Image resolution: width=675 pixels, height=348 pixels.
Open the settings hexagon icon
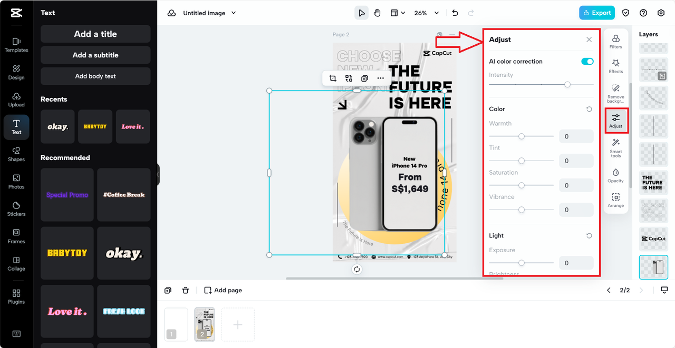pos(661,13)
